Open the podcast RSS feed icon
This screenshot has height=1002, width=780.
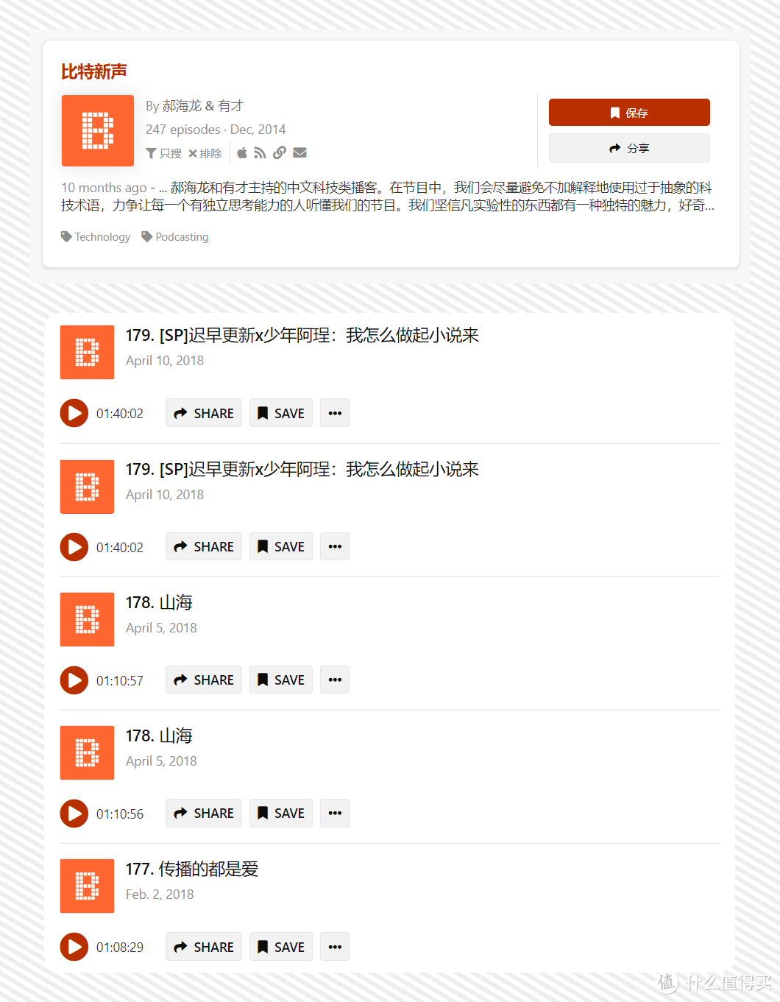260,152
